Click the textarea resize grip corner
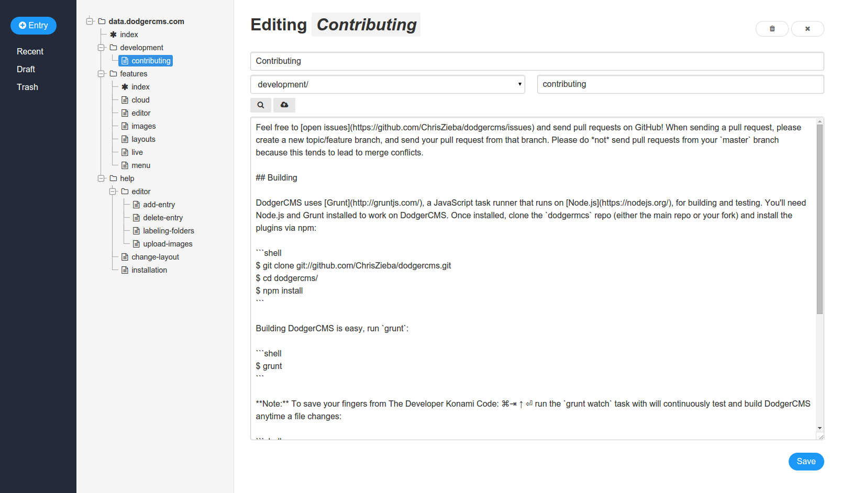This screenshot has width=841, height=493. point(820,436)
